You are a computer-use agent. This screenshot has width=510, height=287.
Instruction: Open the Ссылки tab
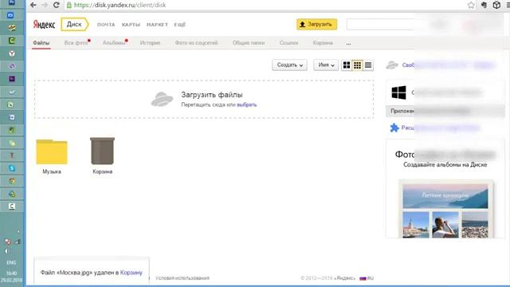[x=288, y=43]
